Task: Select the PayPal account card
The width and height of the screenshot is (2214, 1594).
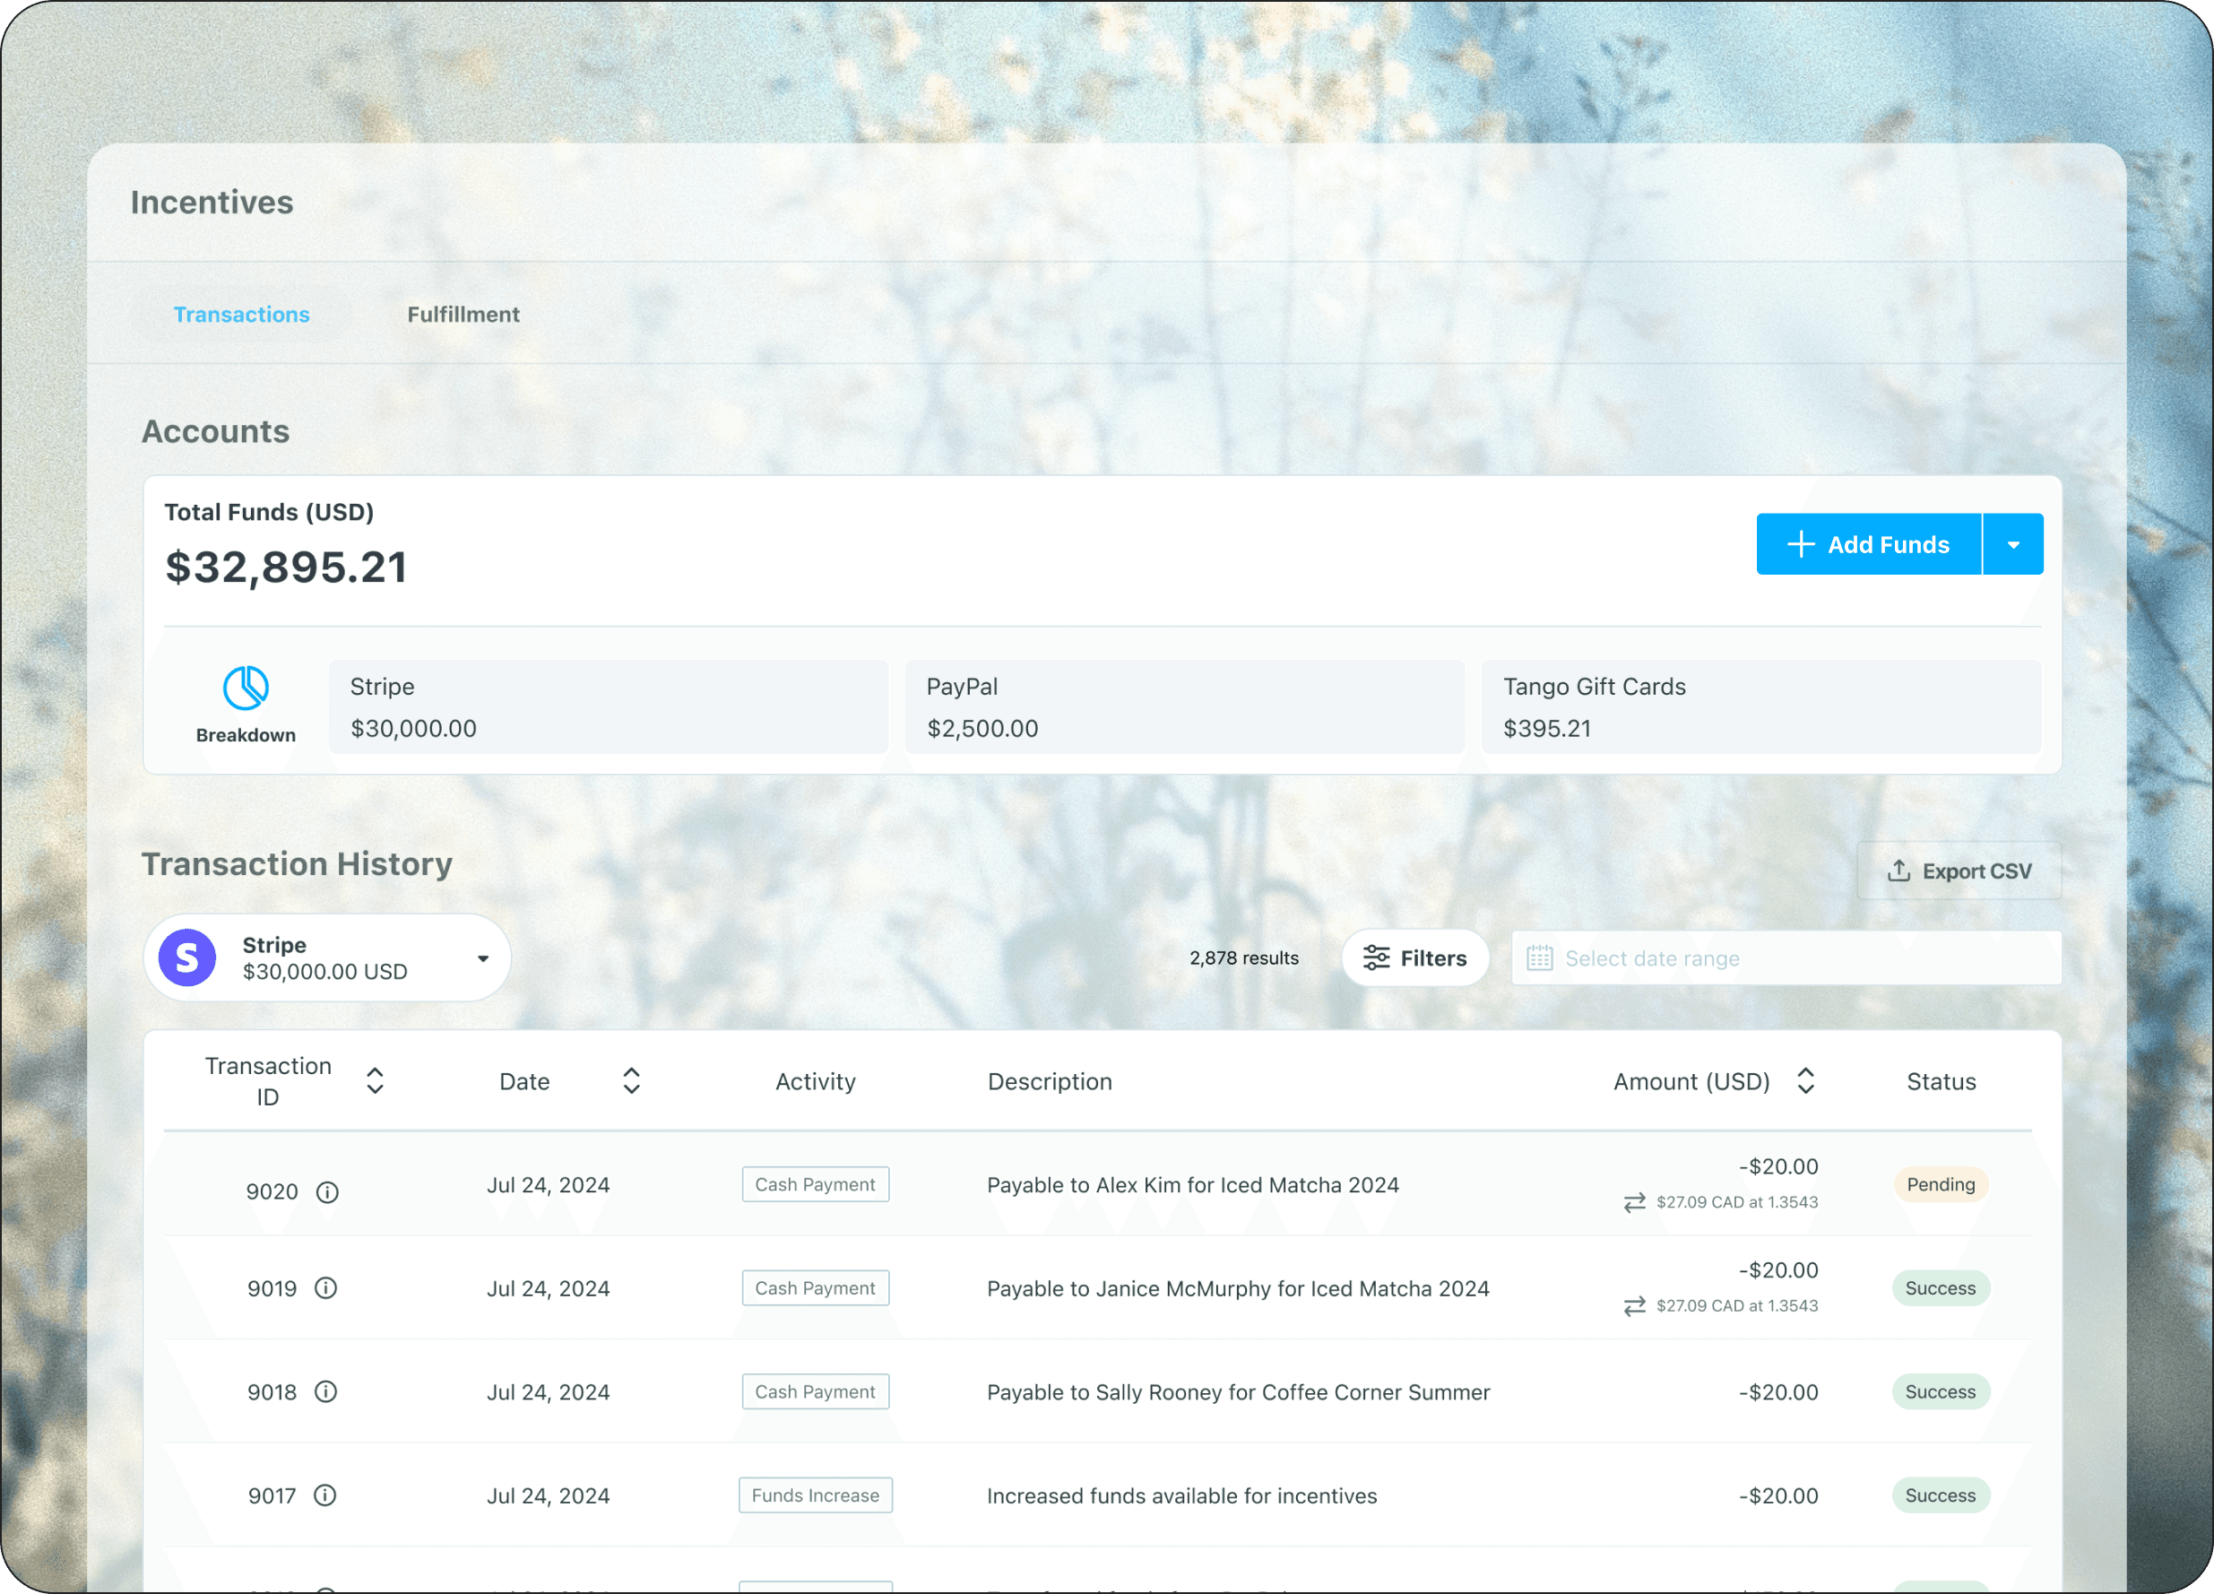Action: (x=1184, y=707)
